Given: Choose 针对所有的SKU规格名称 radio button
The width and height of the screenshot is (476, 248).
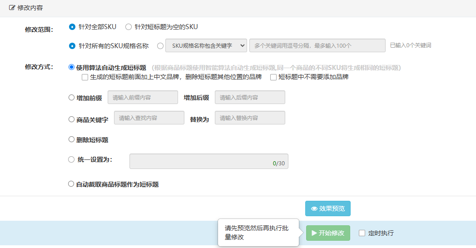Looking at the screenshot, I should 72,45.
